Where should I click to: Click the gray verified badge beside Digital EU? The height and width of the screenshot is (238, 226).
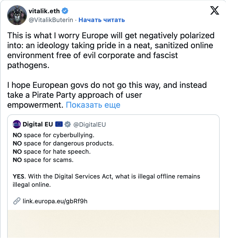pos(67,124)
